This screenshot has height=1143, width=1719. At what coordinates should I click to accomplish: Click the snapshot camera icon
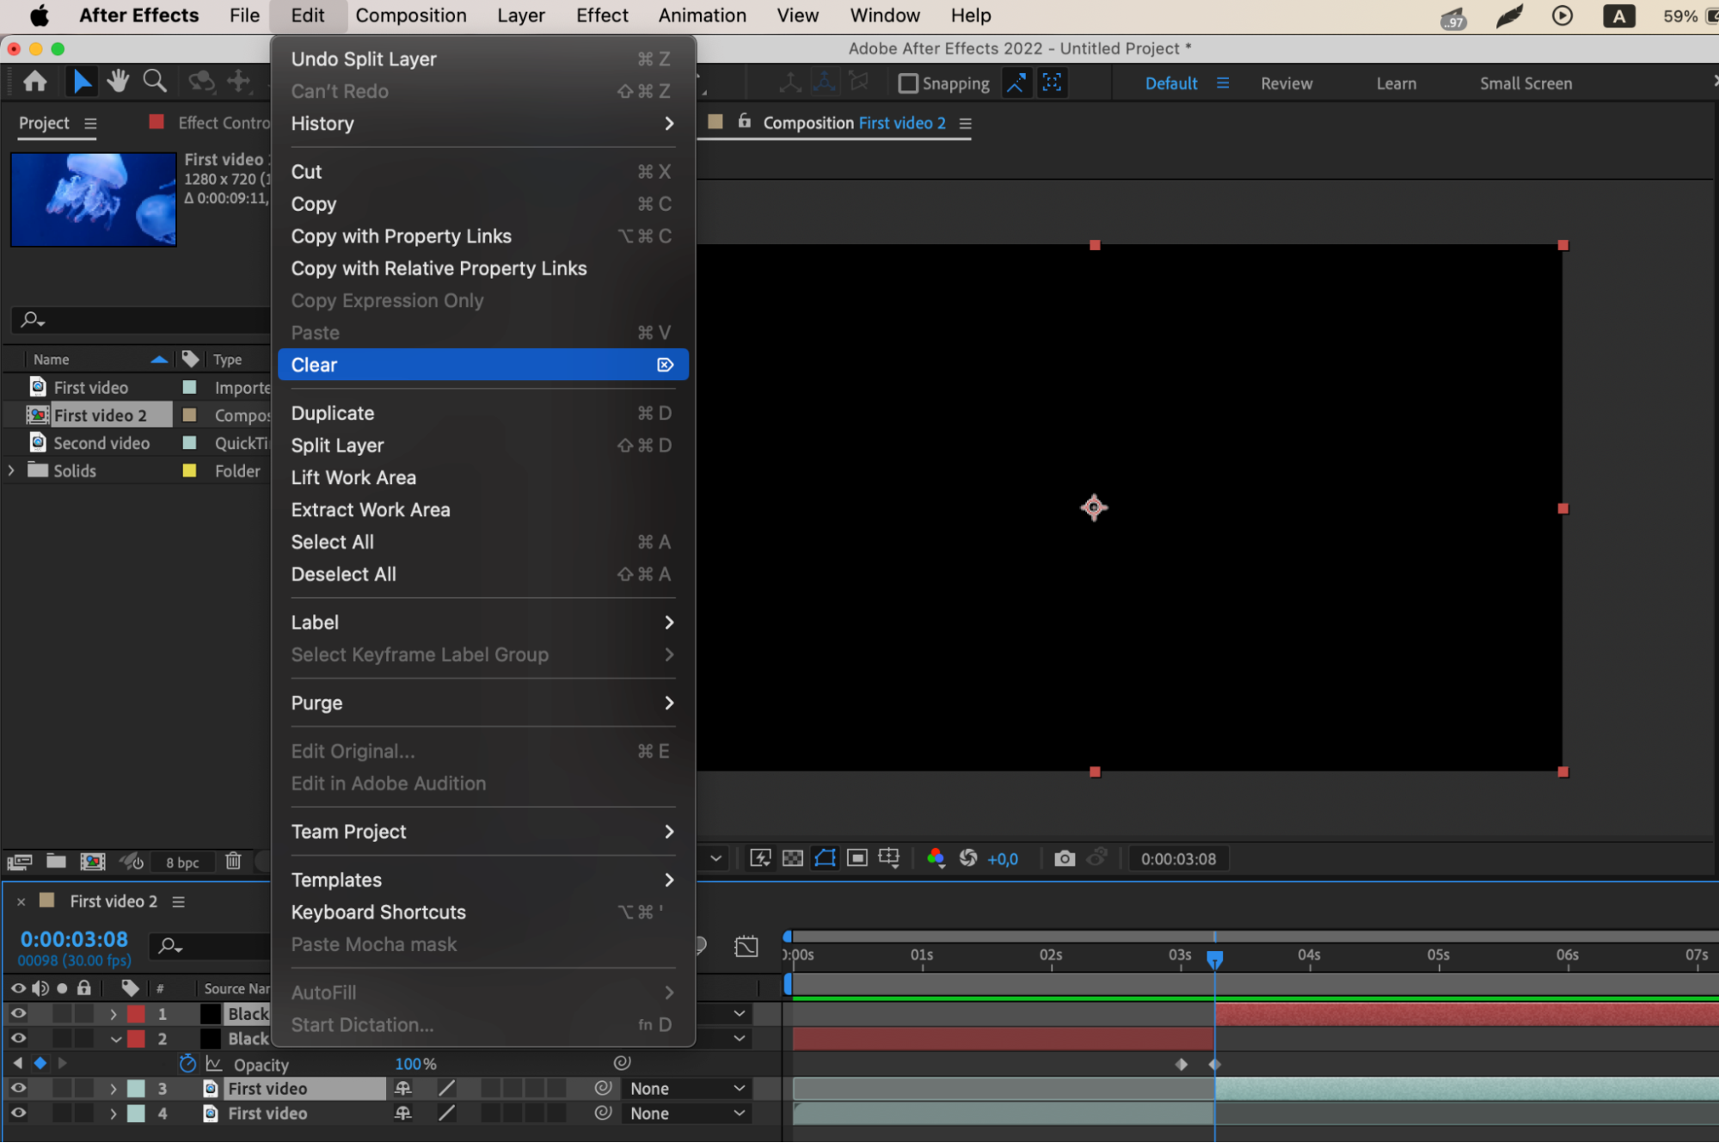pyautogui.click(x=1064, y=858)
